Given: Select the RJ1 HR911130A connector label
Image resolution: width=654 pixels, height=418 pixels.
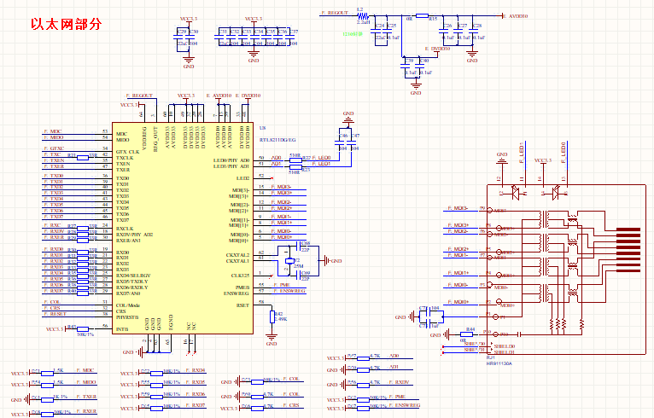Looking at the screenshot, I should pyautogui.click(x=499, y=361).
